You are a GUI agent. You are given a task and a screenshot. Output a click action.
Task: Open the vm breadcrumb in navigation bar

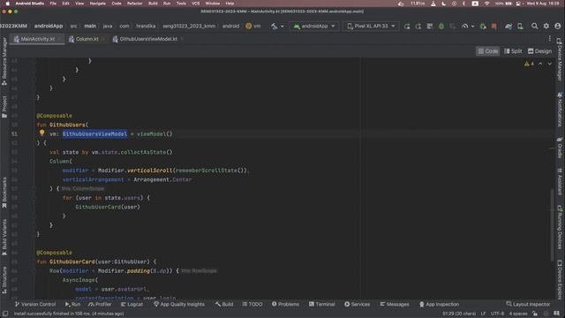pos(253,26)
